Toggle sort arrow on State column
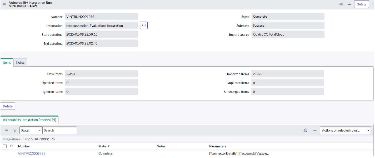This screenshot has height=158, width=375. point(109,146)
